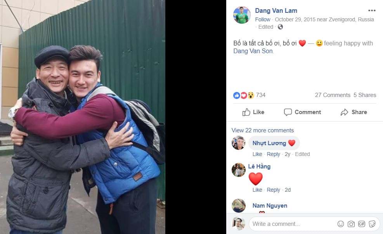Expand View 22 more comments
Image resolution: width=383 pixels, height=234 pixels.
(x=263, y=130)
